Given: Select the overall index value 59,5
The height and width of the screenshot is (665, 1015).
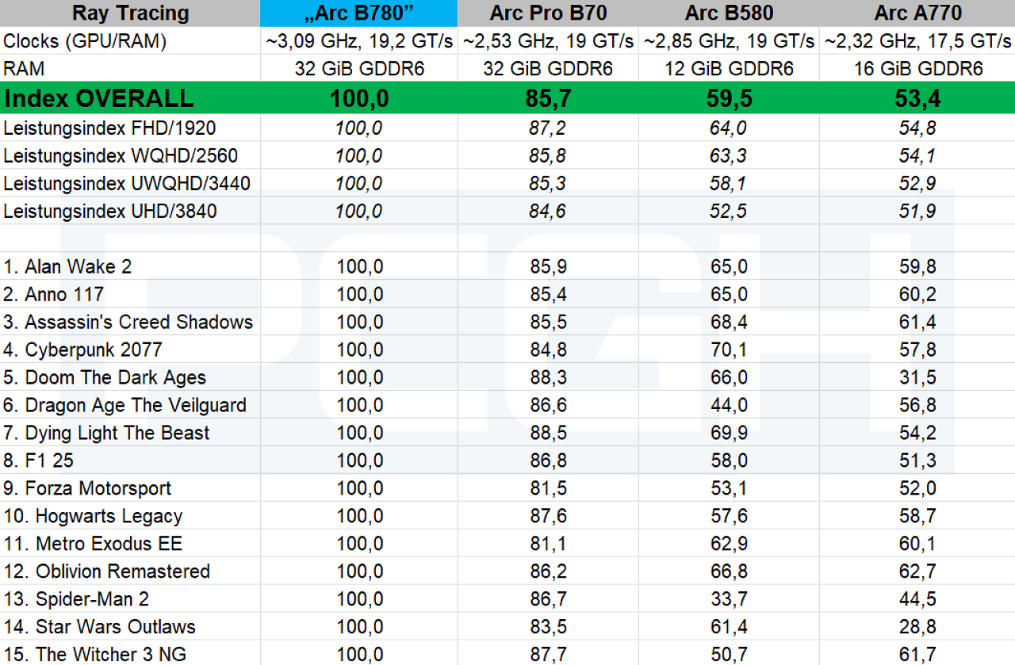Looking at the screenshot, I should (729, 98).
